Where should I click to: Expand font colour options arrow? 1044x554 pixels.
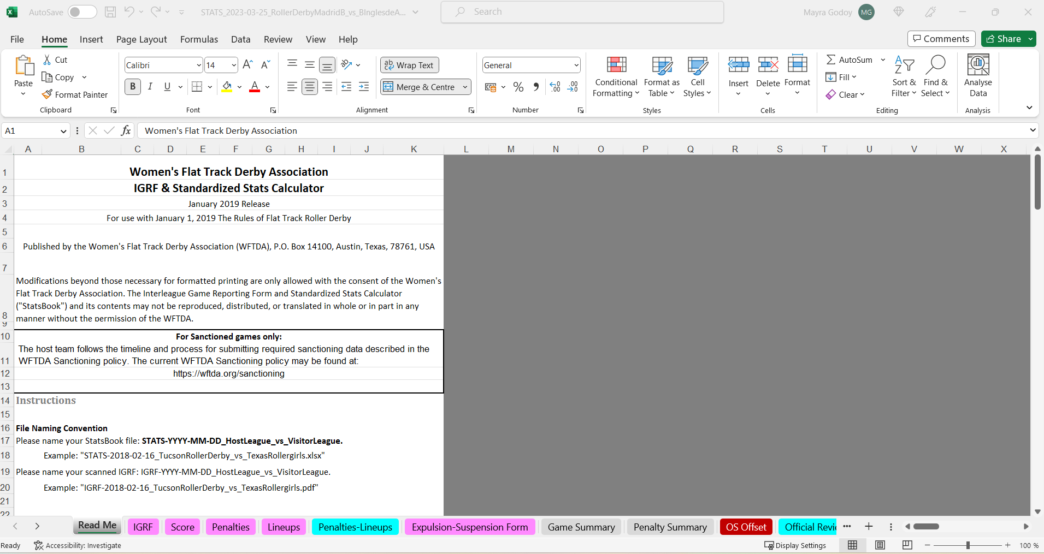267,87
